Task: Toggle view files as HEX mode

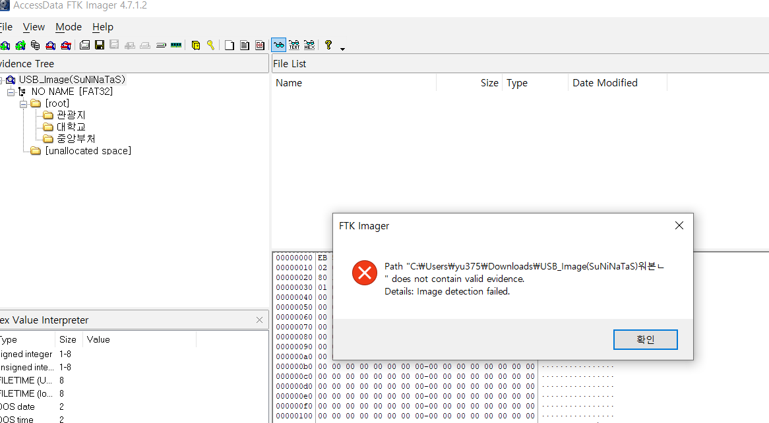Action: [x=309, y=45]
